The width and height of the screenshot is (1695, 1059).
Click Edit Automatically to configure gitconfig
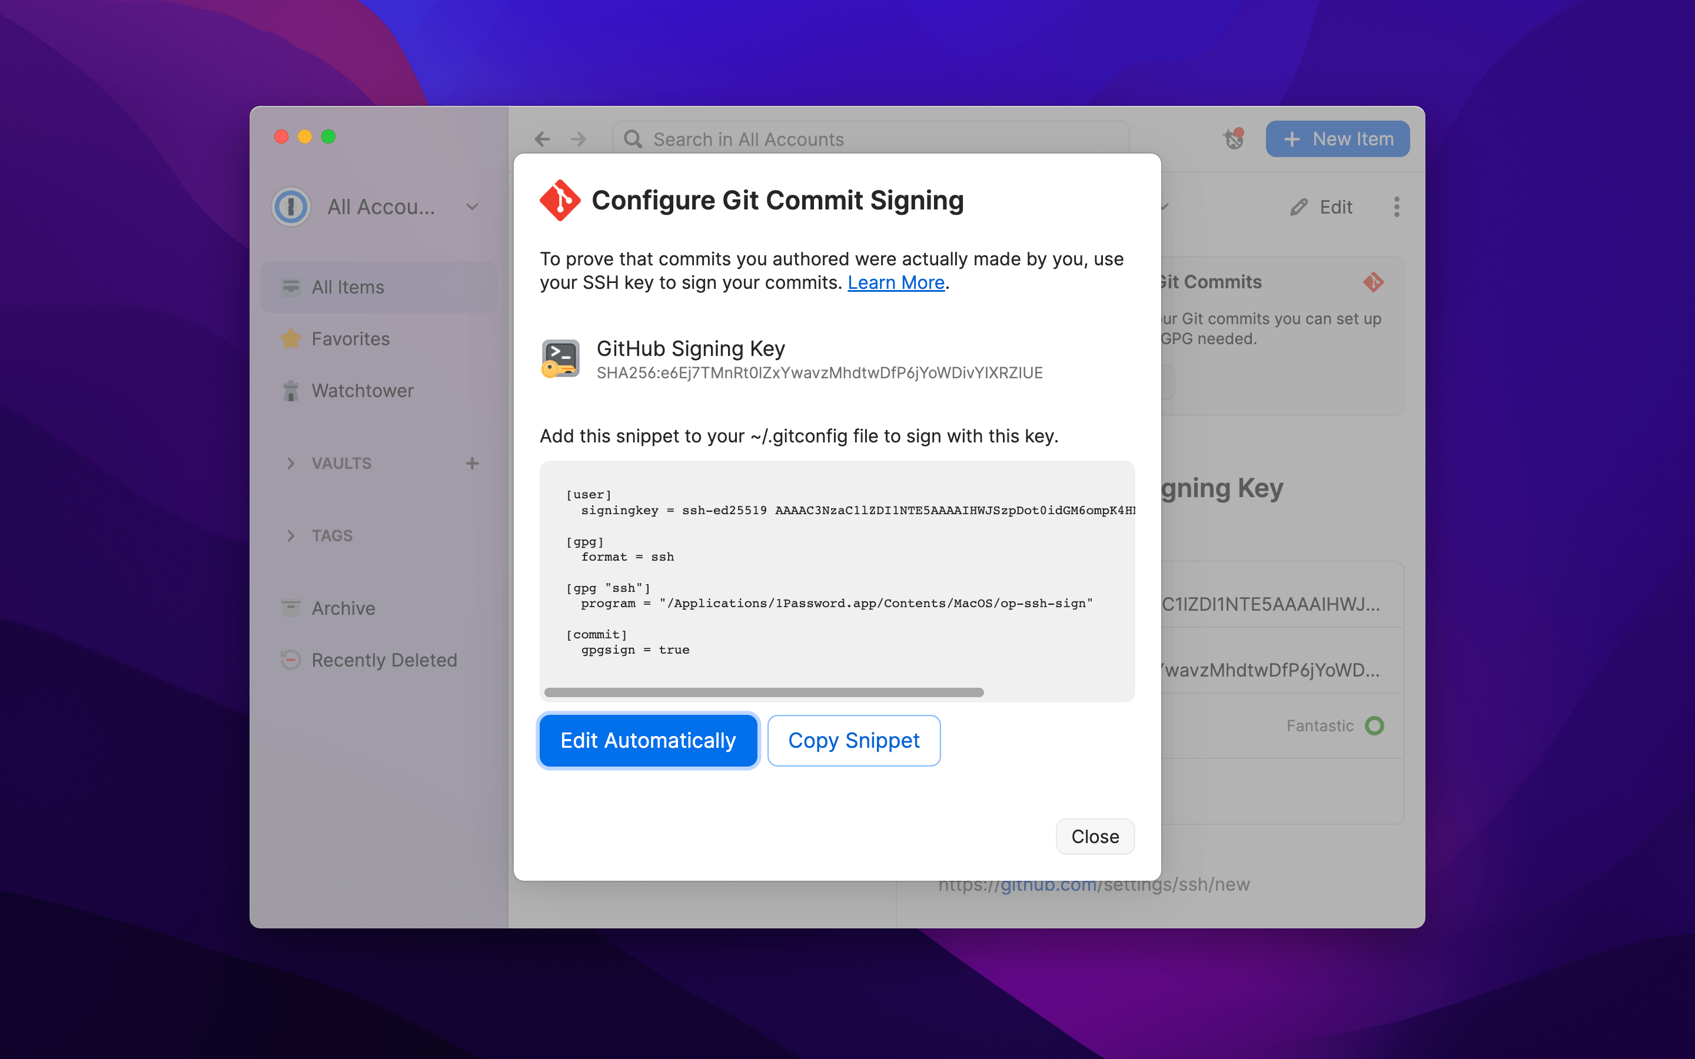[x=648, y=740]
